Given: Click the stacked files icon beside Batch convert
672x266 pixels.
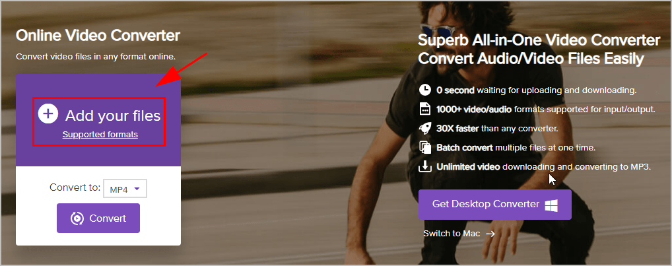Looking at the screenshot, I should tap(424, 147).
